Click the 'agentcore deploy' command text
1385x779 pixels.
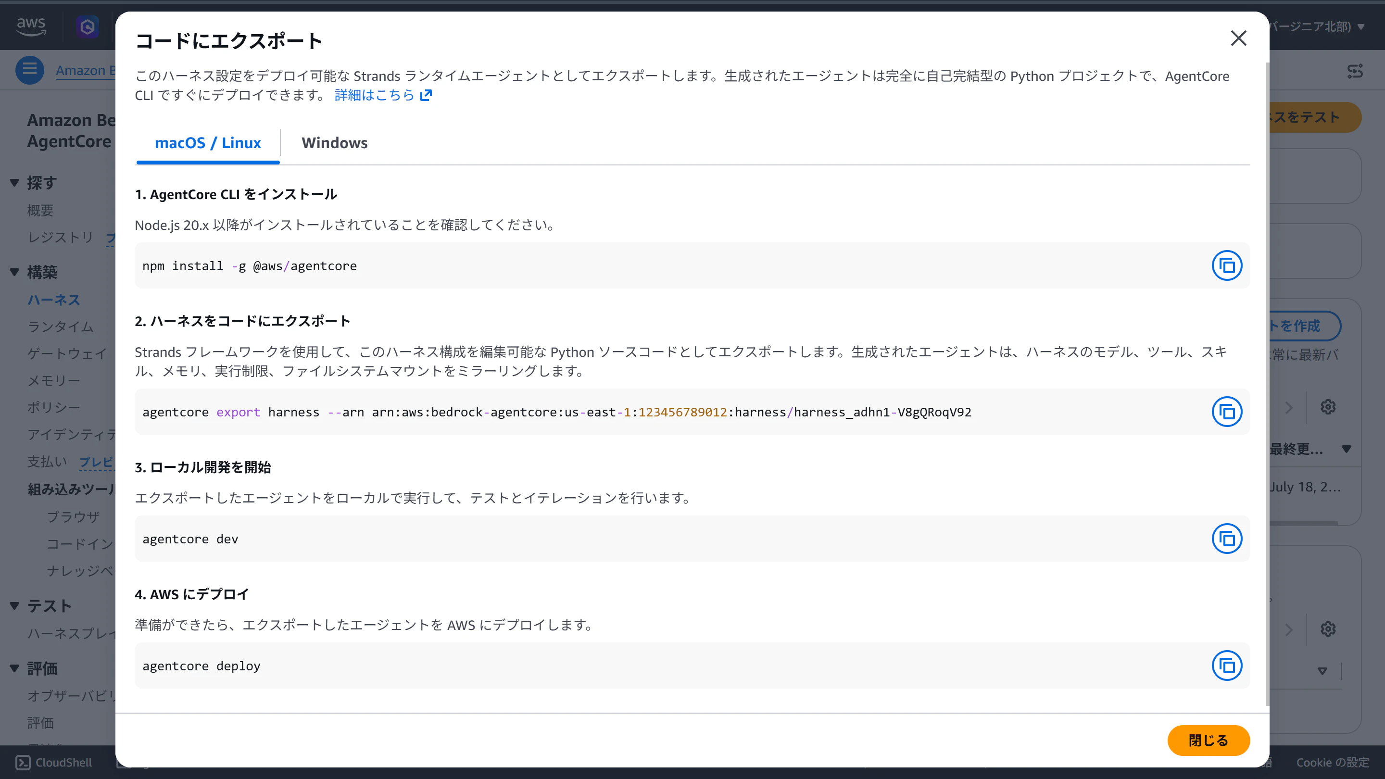(x=201, y=666)
